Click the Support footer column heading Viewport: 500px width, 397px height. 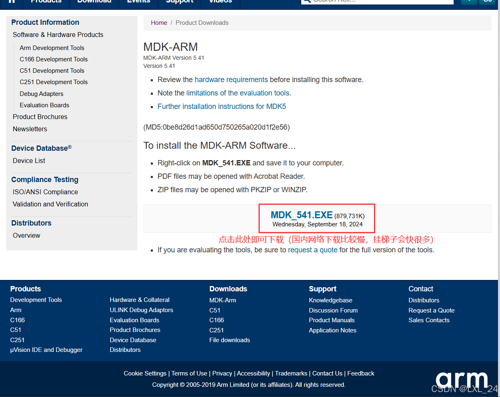(x=323, y=289)
